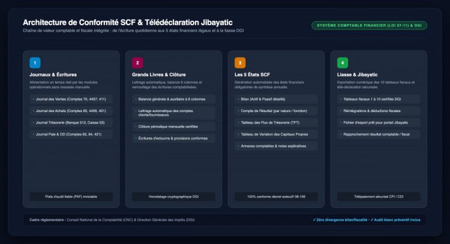Click Télépaiement sécurisé CPI / CDI footer
Image resolution: width=450 pixels, height=244 pixels.
(x=379, y=197)
